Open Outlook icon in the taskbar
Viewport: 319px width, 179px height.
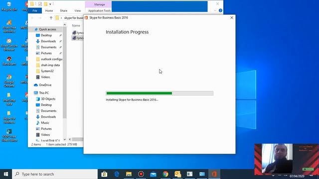177,174
